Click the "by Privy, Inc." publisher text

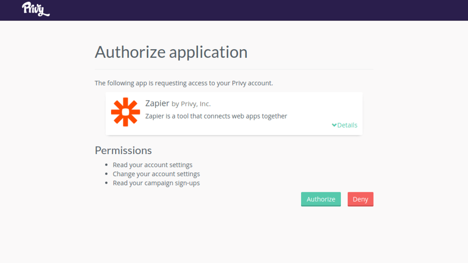[x=191, y=104]
